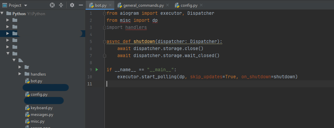Run main via green gutter arrow
This screenshot has height=128, width=334.
(x=97, y=70)
